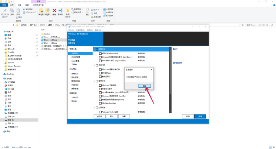Image resolution: width=276 pixels, height=149 pixels.
Task: Collapse the 应用程序 group arrow
Action: (x=95, y=108)
